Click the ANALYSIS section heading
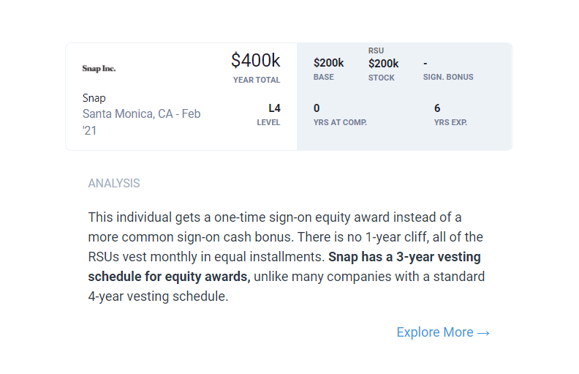 click(114, 184)
